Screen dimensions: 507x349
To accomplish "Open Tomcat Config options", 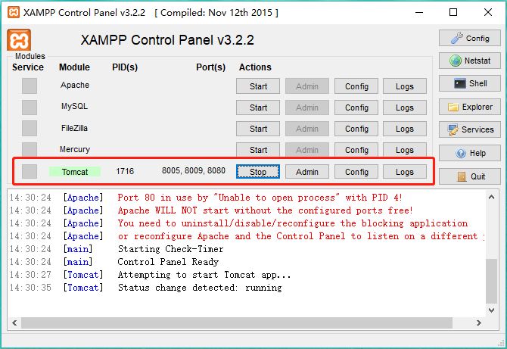I will (x=356, y=172).
